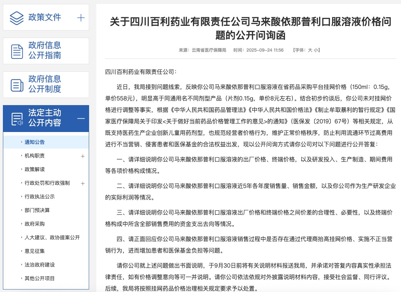Click the 政府信息公开指南 document icon
The height and width of the screenshot is (292, 401).
(17, 51)
